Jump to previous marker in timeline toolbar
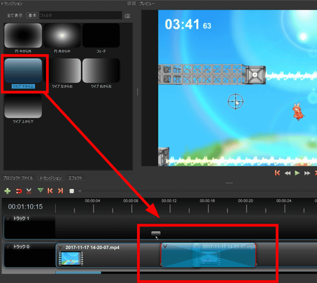This screenshot has height=283, width=317. [x=50, y=190]
